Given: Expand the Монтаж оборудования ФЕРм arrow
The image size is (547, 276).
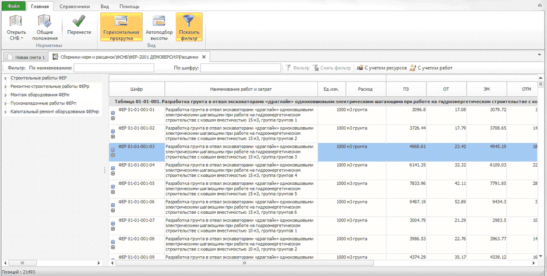Looking at the screenshot, I should [x=5, y=95].
